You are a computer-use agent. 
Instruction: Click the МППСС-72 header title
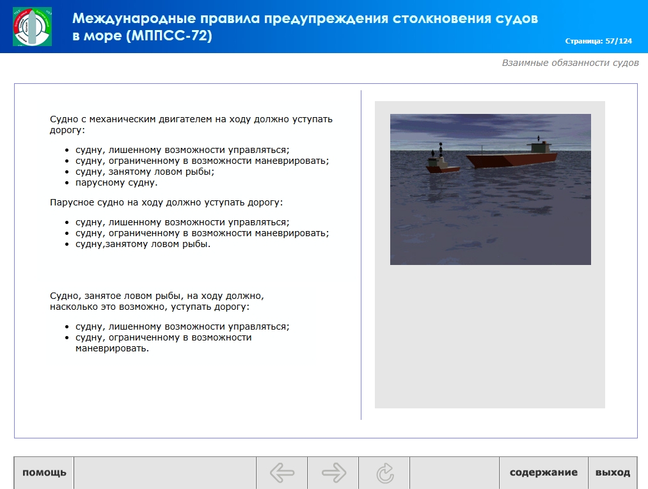point(305,27)
